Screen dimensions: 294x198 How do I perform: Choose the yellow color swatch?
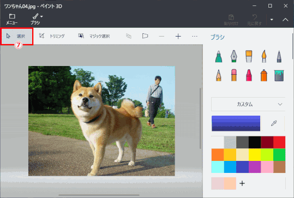point(255,155)
